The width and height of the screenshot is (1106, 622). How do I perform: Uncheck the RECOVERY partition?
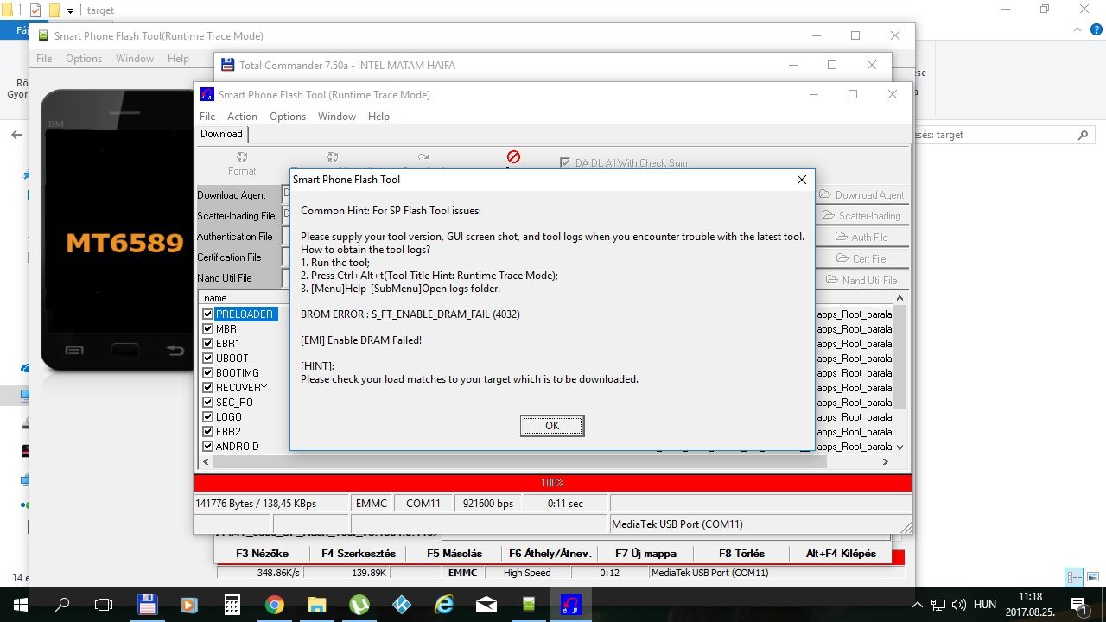pyautogui.click(x=207, y=388)
